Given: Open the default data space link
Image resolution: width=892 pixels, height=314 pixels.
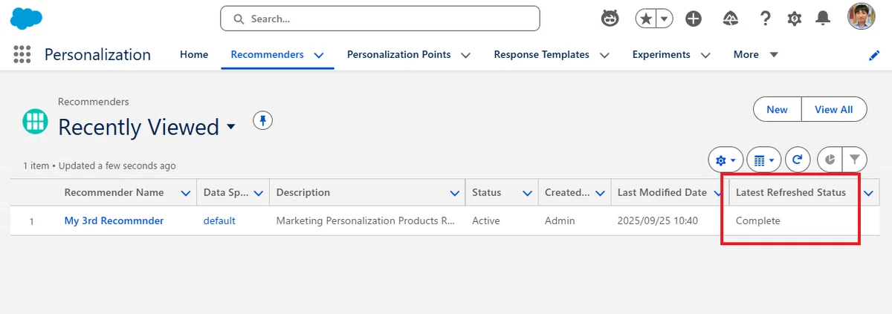Looking at the screenshot, I should click(219, 220).
